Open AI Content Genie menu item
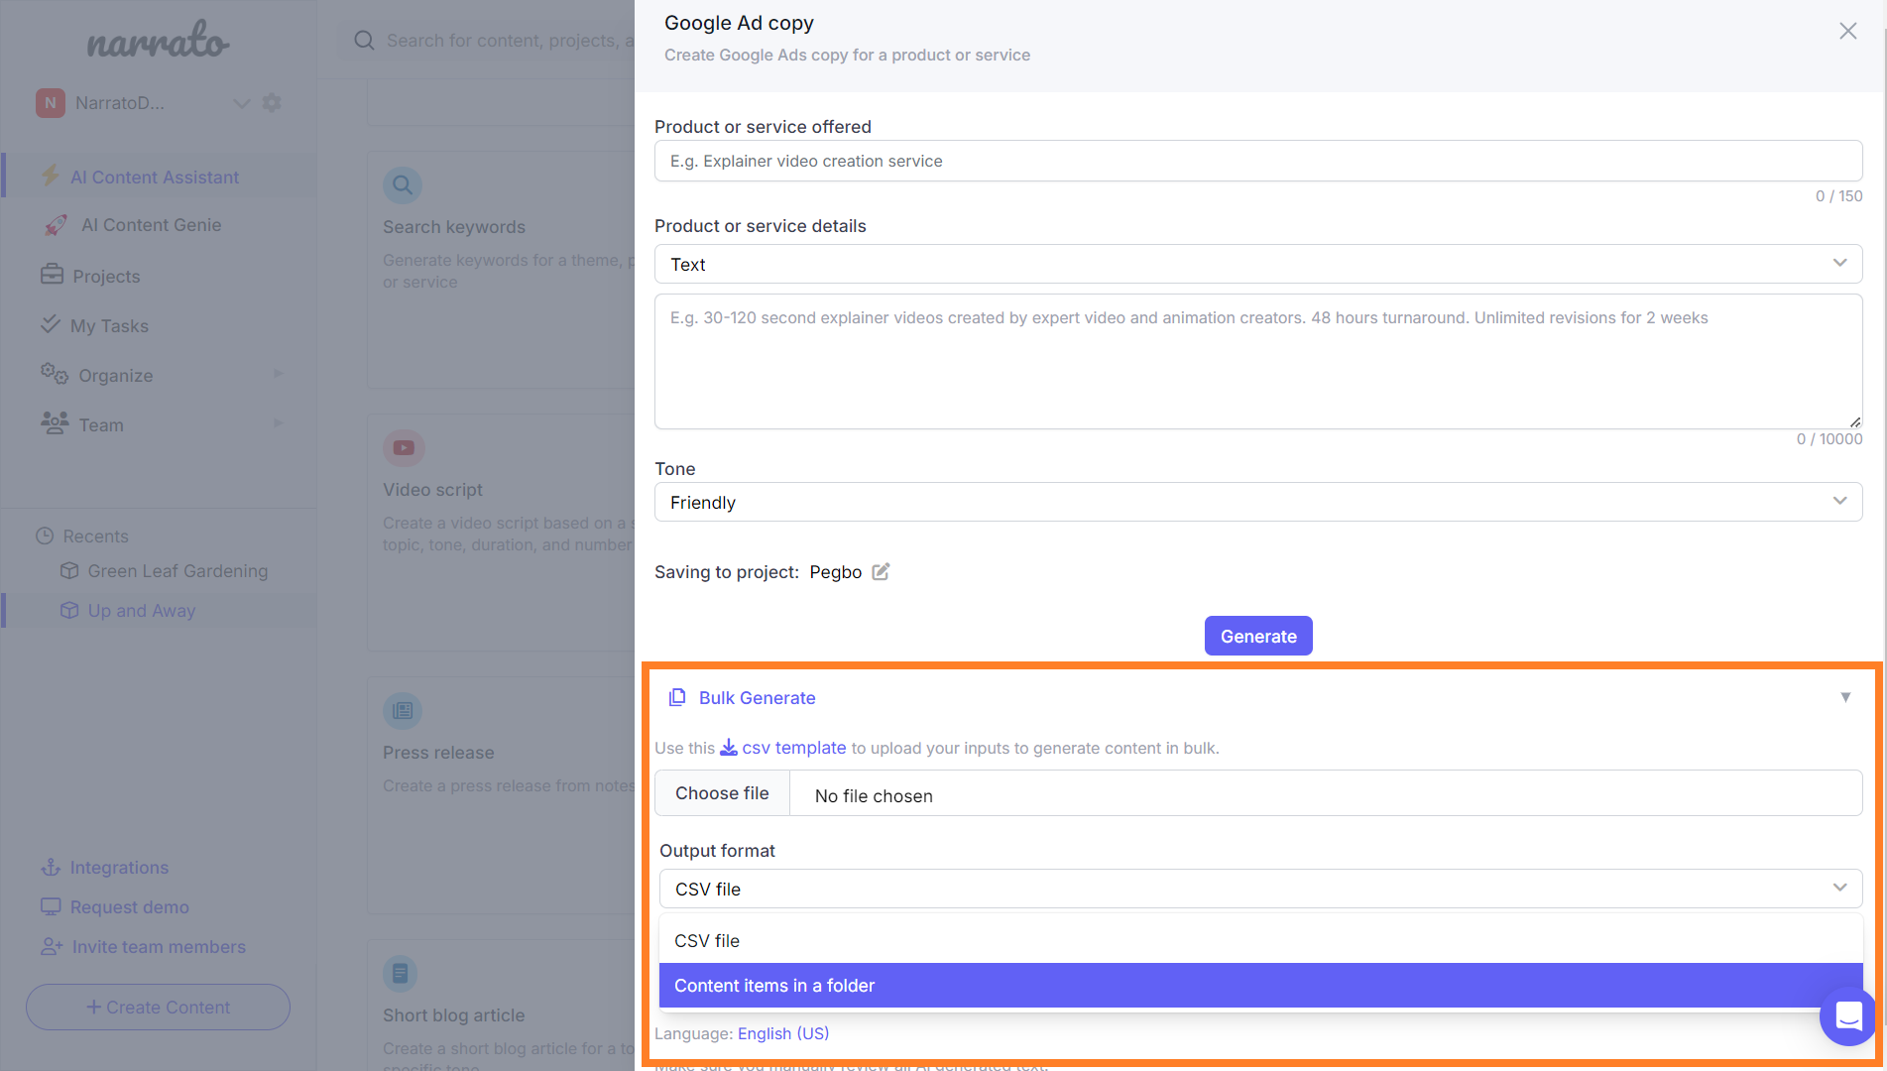The image size is (1887, 1071). [152, 225]
